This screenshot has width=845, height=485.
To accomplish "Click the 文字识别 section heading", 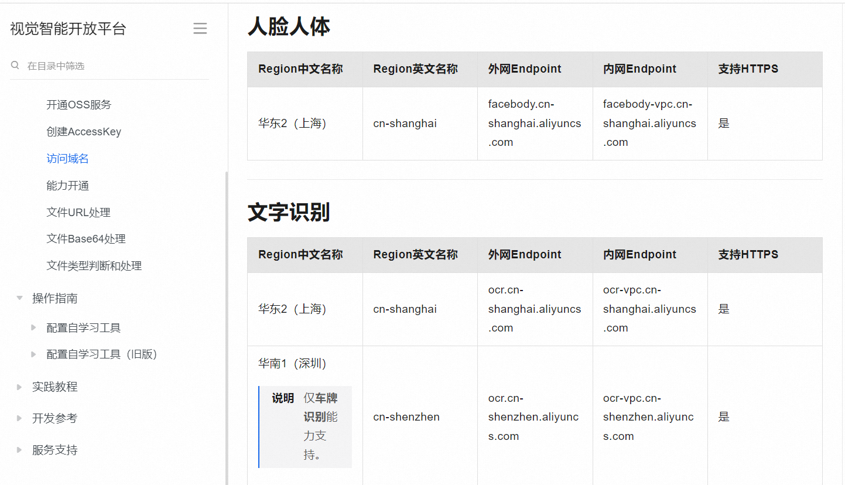I will [289, 212].
